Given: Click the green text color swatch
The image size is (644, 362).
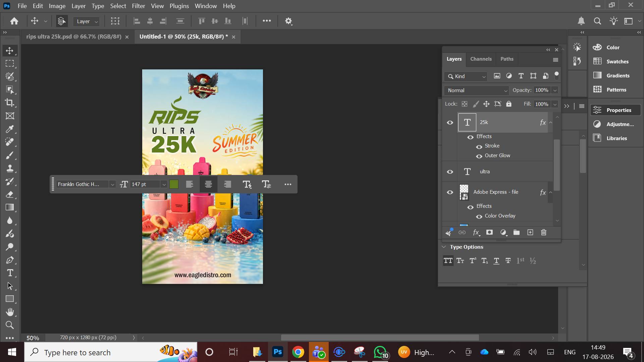Looking at the screenshot, I should pos(174,184).
